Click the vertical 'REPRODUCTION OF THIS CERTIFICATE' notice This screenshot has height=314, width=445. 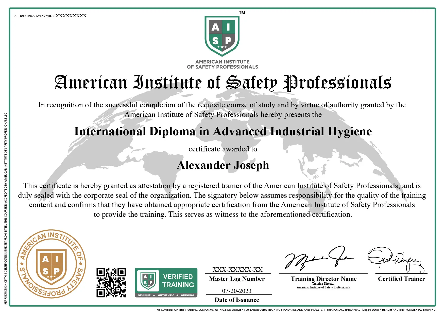6,208
